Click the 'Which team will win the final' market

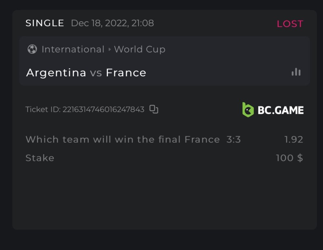(x=104, y=139)
